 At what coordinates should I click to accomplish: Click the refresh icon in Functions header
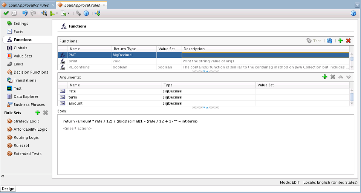(329, 41)
